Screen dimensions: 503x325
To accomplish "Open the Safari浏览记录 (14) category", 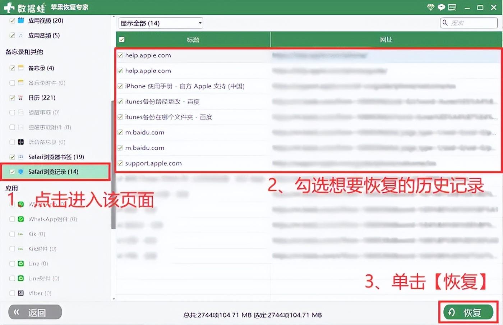I will (x=53, y=172).
